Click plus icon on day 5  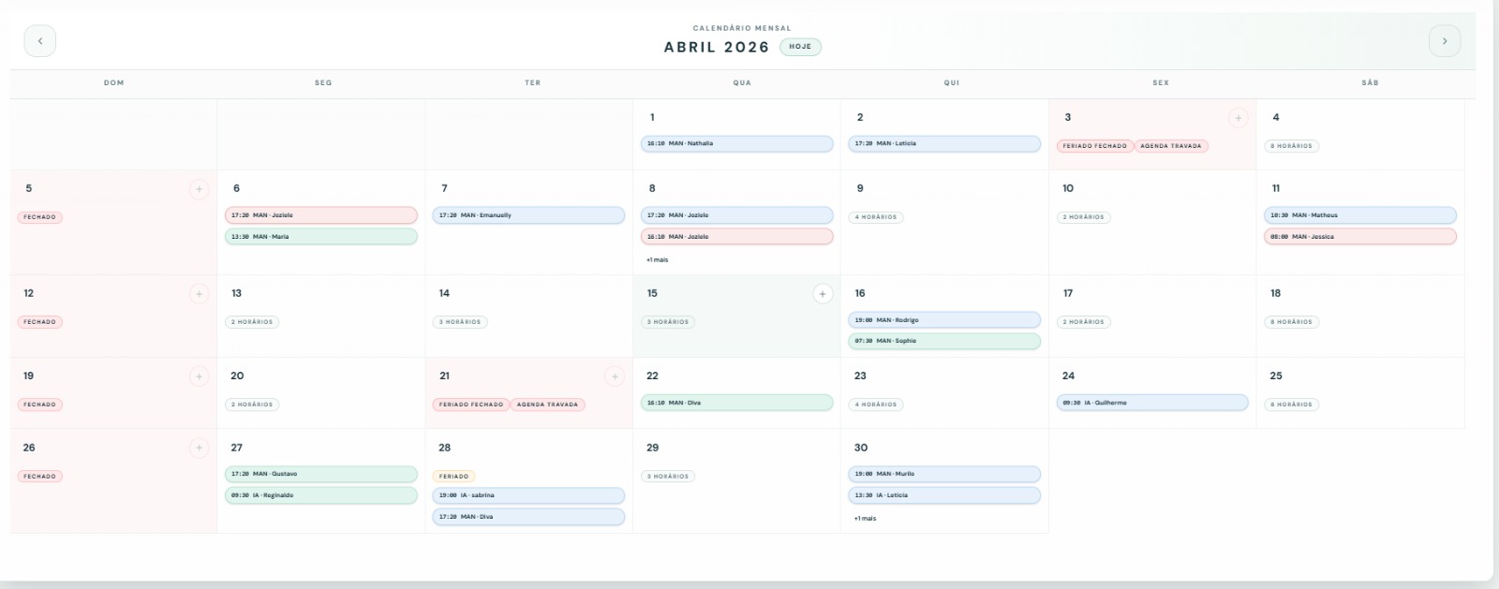click(x=199, y=189)
